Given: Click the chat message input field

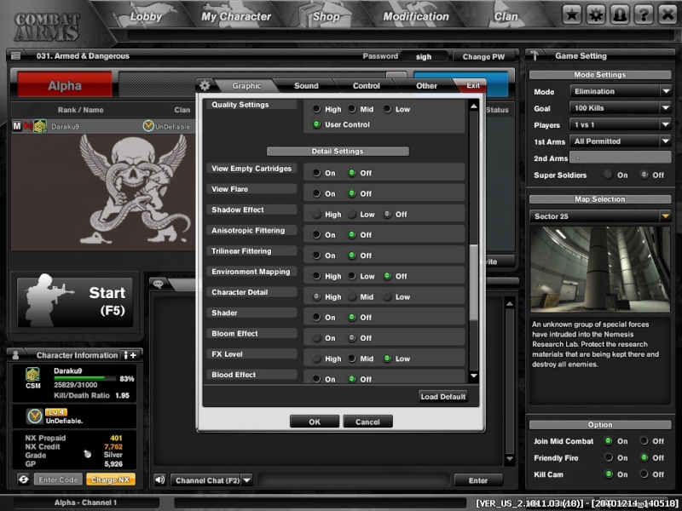Looking at the screenshot, I should tap(354, 480).
